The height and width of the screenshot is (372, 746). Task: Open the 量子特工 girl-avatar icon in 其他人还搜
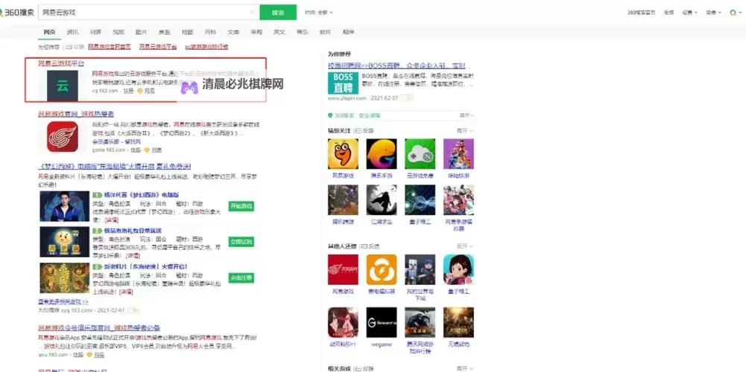pyautogui.click(x=458, y=269)
